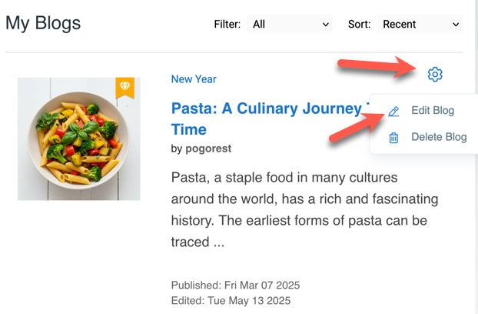The height and width of the screenshot is (314, 478).
Task: Click the Sort label text
Action: click(360, 25)
